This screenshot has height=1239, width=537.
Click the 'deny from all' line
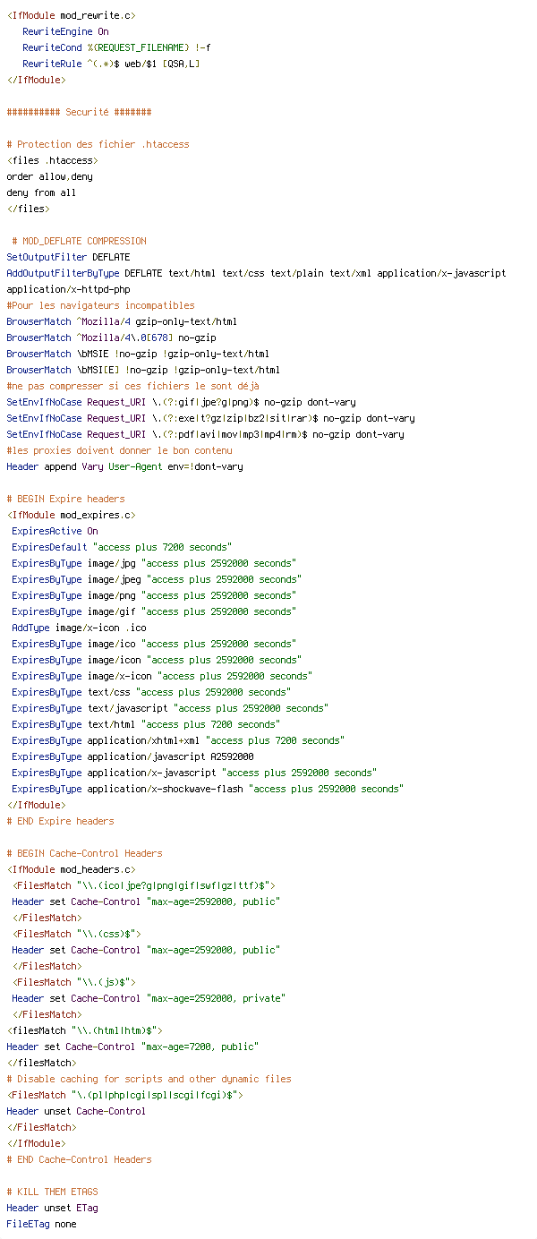point(41,192)
